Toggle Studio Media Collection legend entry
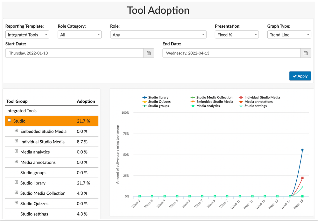This screenshot has height=221, width=318. pyautogui.click(x=211, y=97)
